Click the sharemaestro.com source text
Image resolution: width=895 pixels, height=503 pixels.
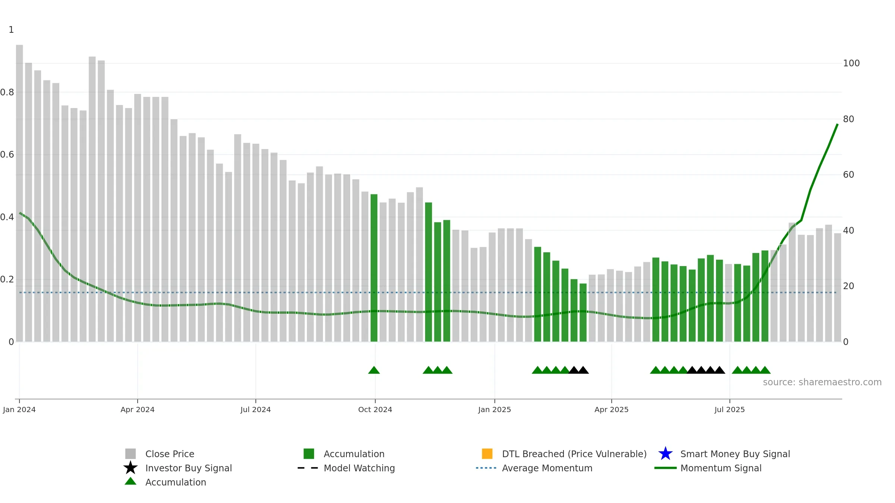pyautogui.click(x=822, y=382)
